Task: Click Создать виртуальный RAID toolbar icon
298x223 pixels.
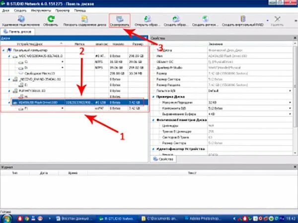Action: point(243,19)
